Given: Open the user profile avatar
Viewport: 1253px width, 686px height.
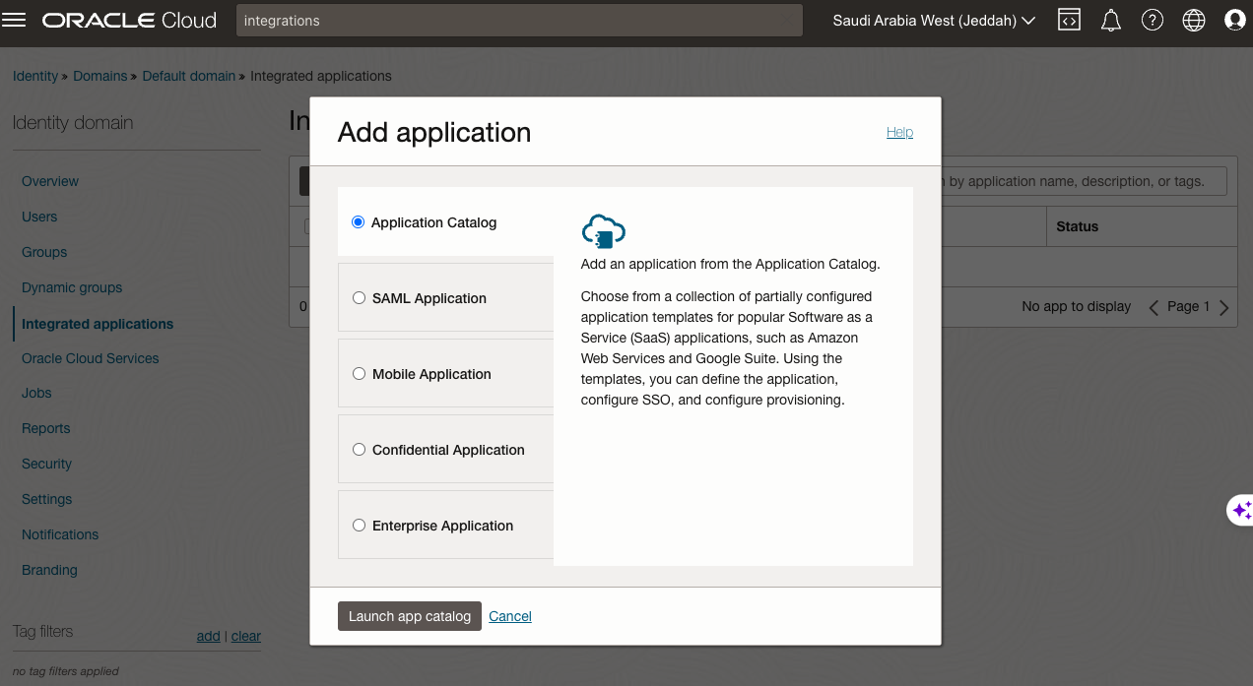Looking at the screenshot, I should coord(1235,20).
